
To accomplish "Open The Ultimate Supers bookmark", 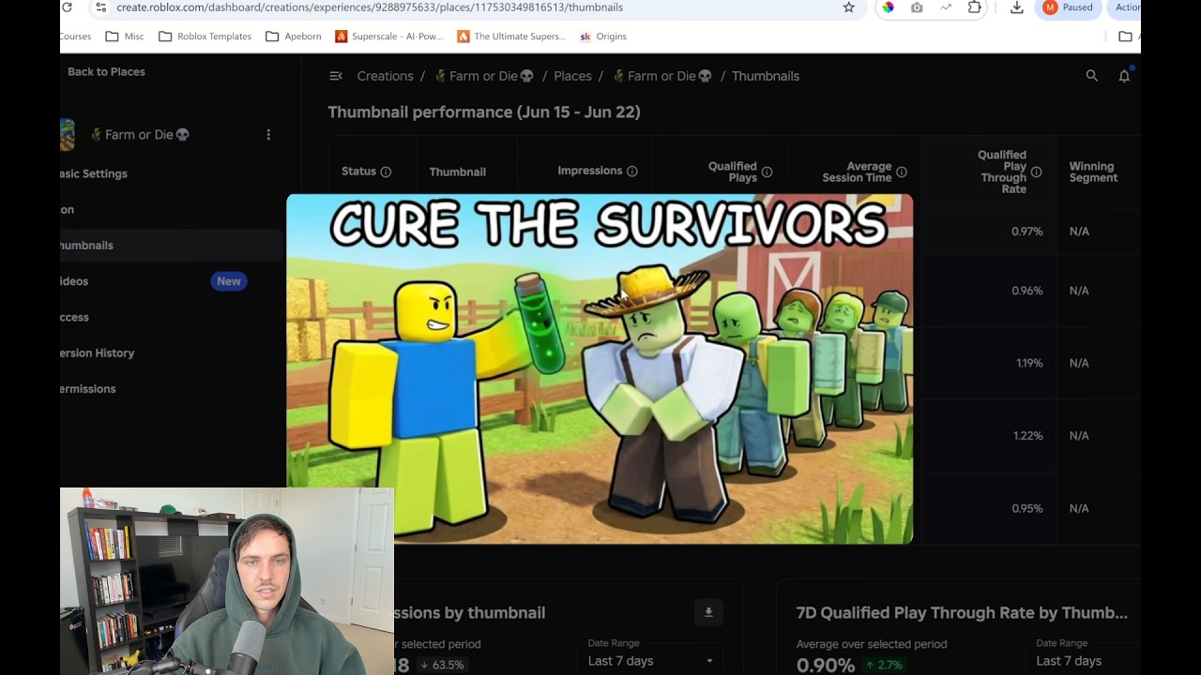I will point(511,37).
